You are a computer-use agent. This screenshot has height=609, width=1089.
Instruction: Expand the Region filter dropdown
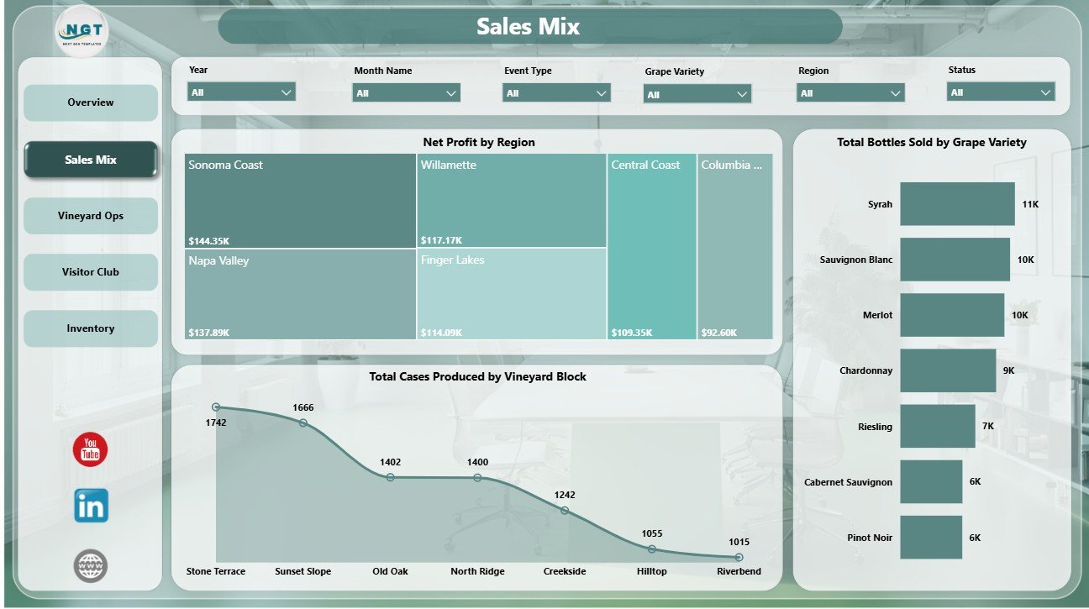(x=850, y=93)
